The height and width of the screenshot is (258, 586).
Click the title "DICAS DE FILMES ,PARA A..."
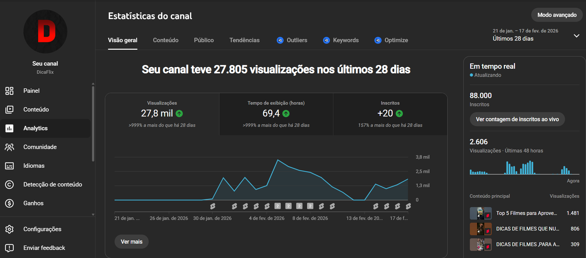[x=528, y=245]
